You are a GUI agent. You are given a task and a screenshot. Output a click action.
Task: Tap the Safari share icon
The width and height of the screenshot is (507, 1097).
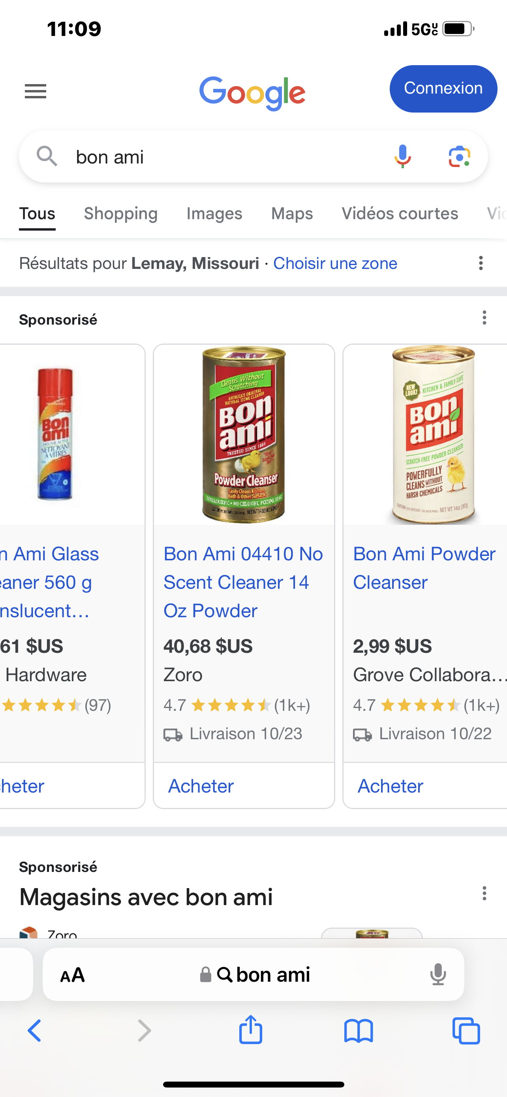coord(250,1031)
